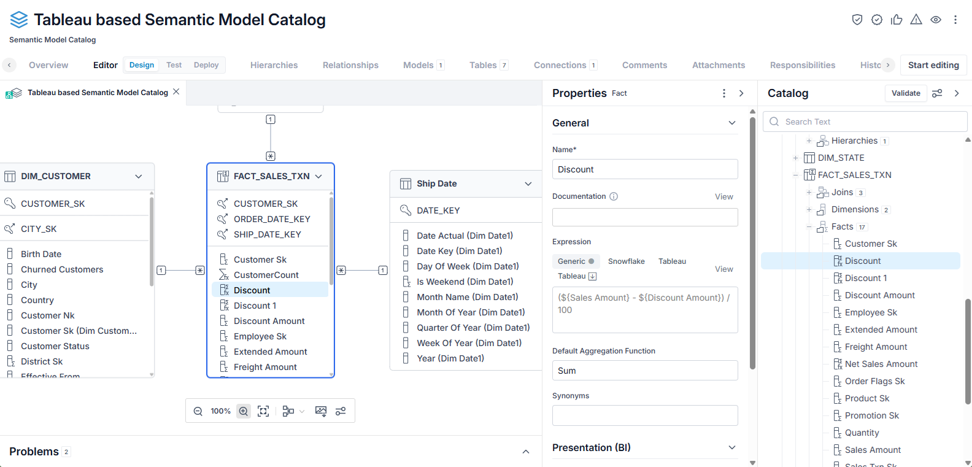
Task: Click the diagram auto-layout icon
Action: click(x=288, y=411)
